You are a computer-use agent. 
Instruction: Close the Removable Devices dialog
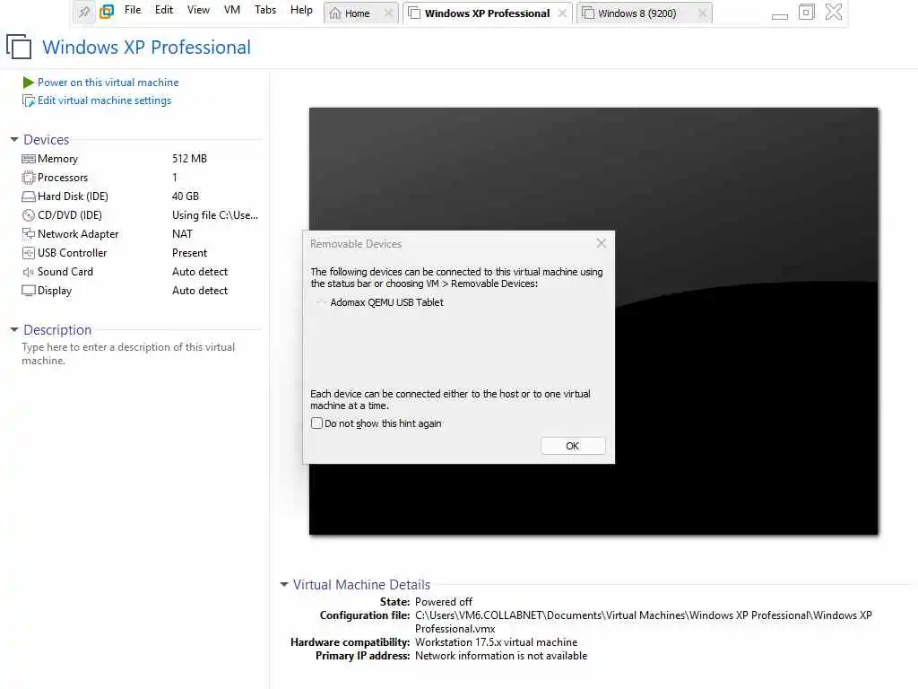(x=601, y=243)
